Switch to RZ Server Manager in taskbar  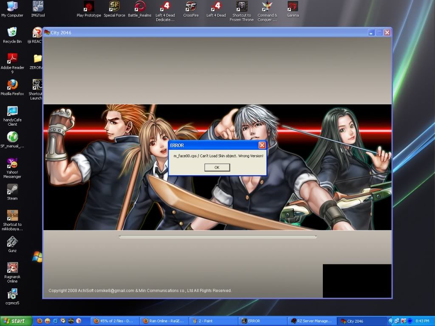[x=311, y=321]
